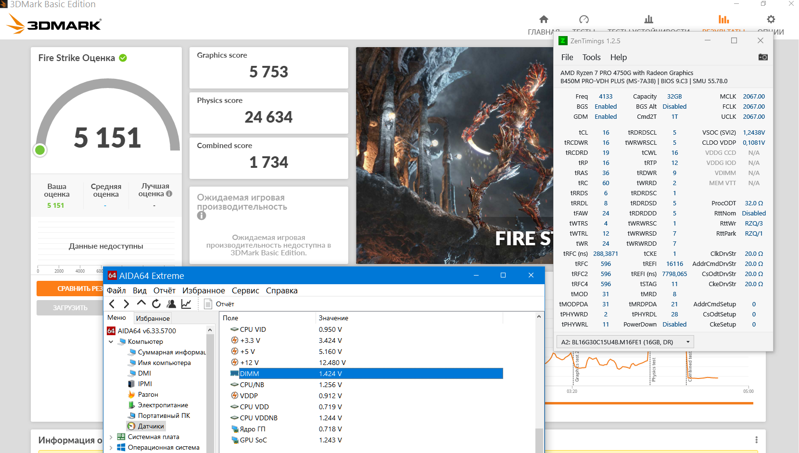The image size is (799, 453).
Task: Open 3DMark options gear icon
Action: 771,19
